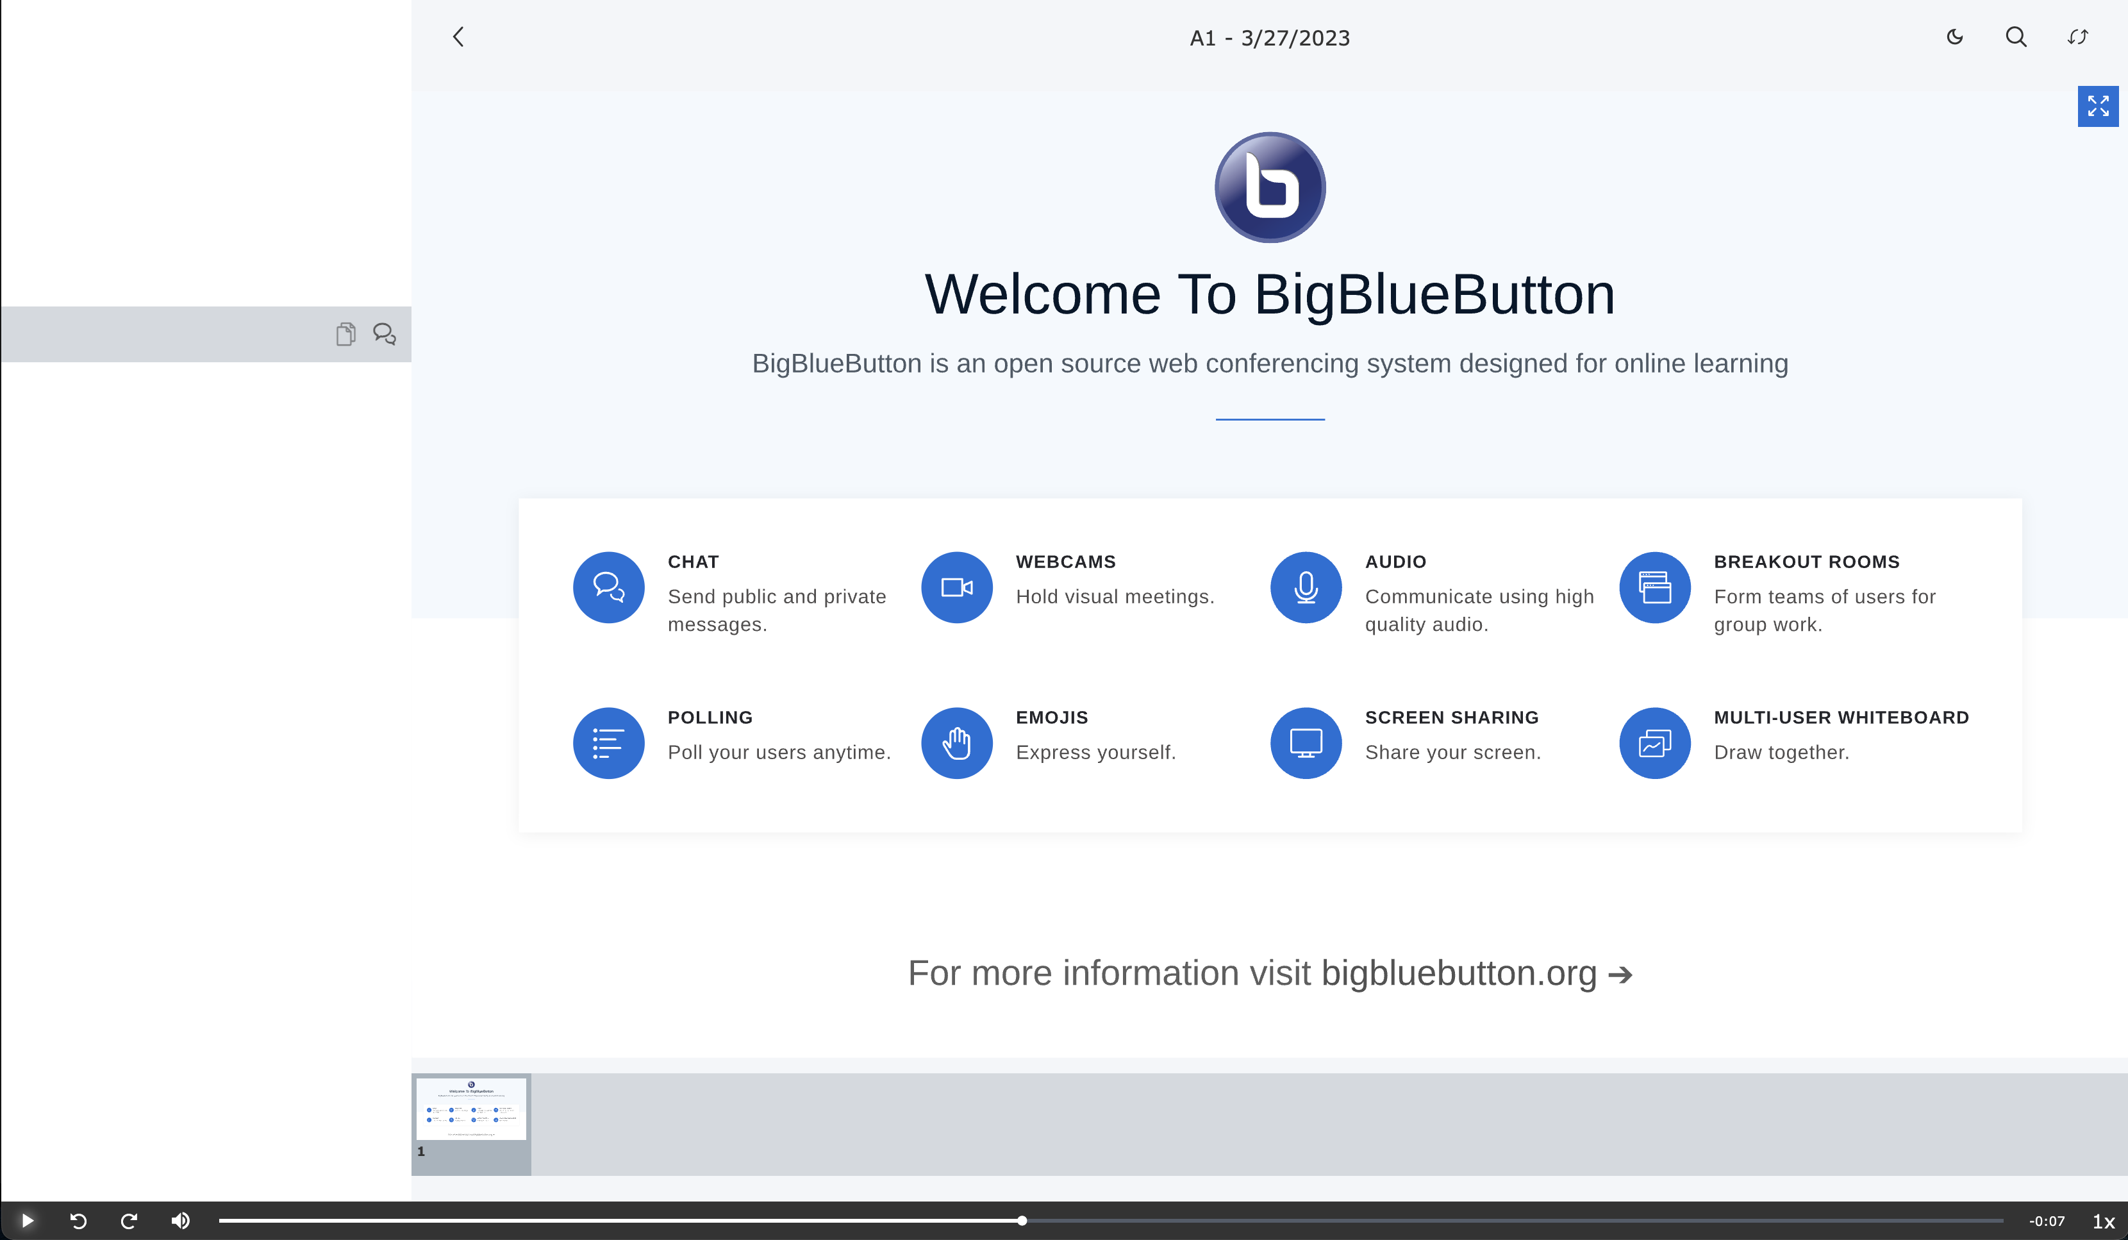
Task: Open the chat bubbles icon in sidebar
Action: [x=385, y=335]
